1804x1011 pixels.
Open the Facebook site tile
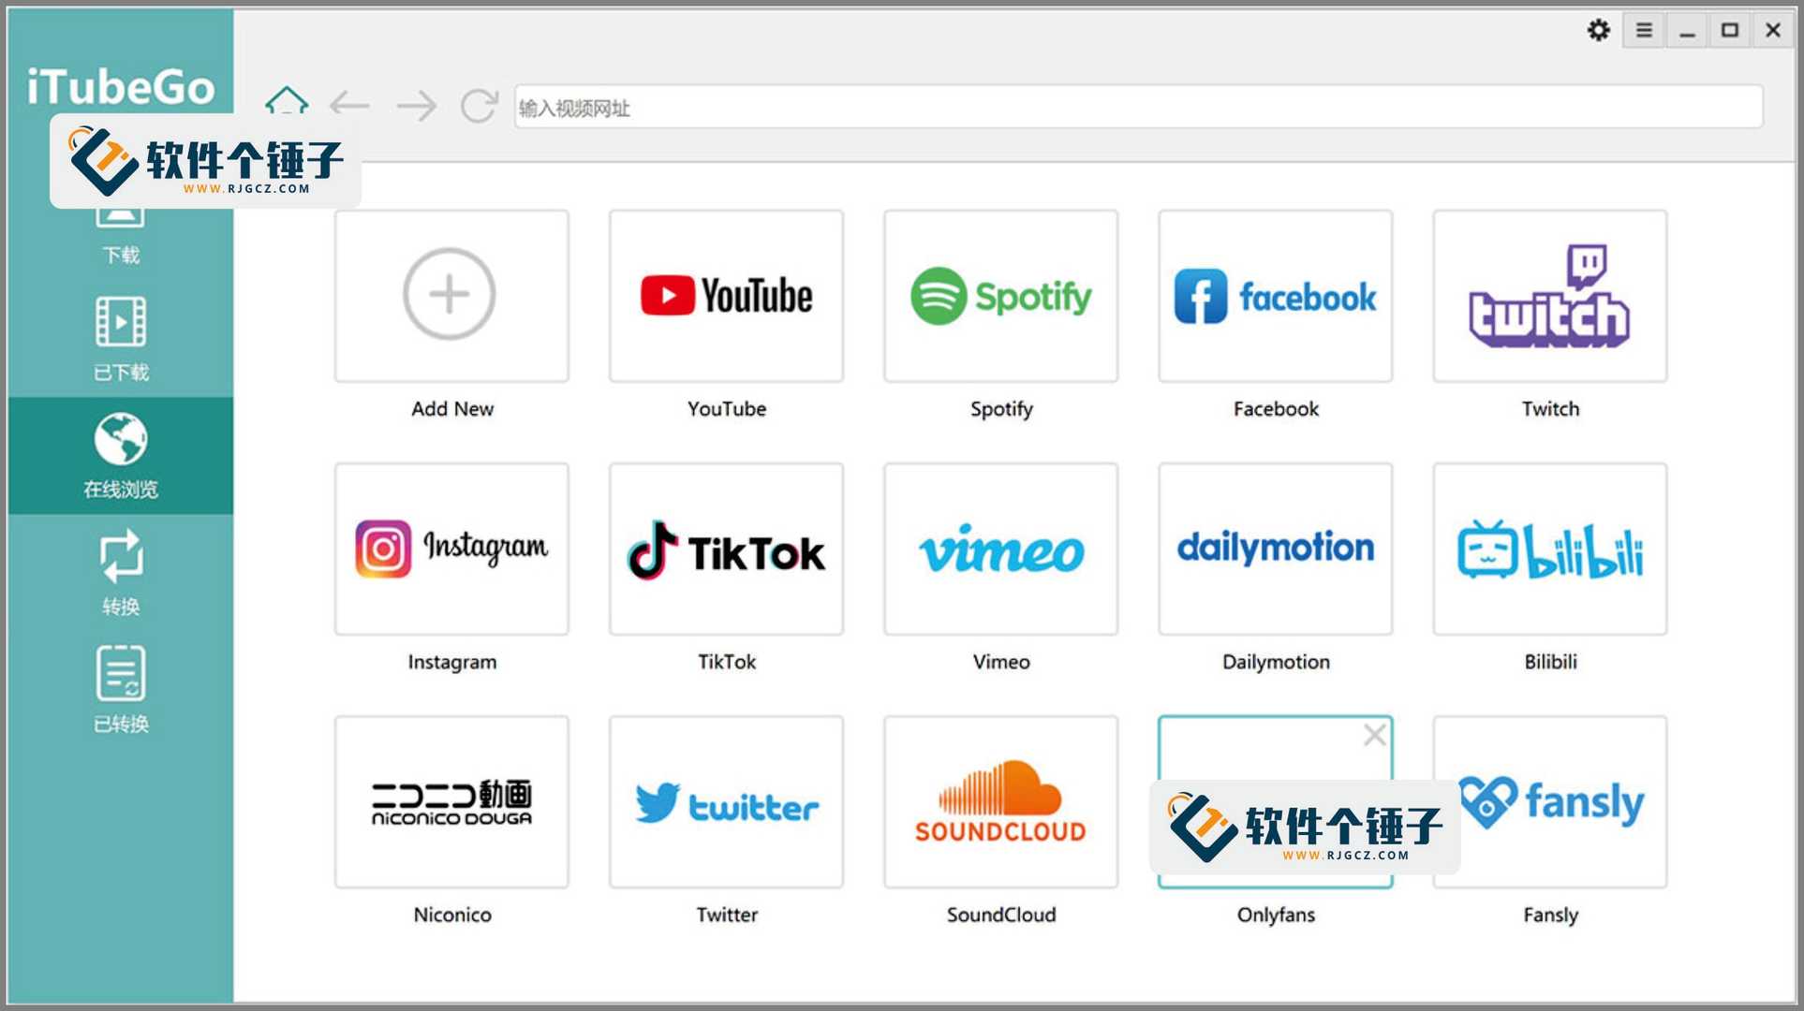pos(1275,296)
